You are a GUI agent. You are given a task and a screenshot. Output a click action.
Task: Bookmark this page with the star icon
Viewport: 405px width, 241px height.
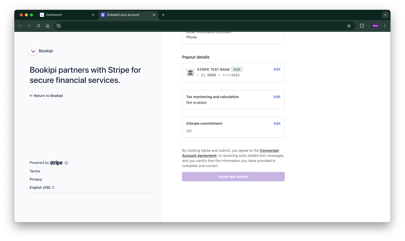349,26
